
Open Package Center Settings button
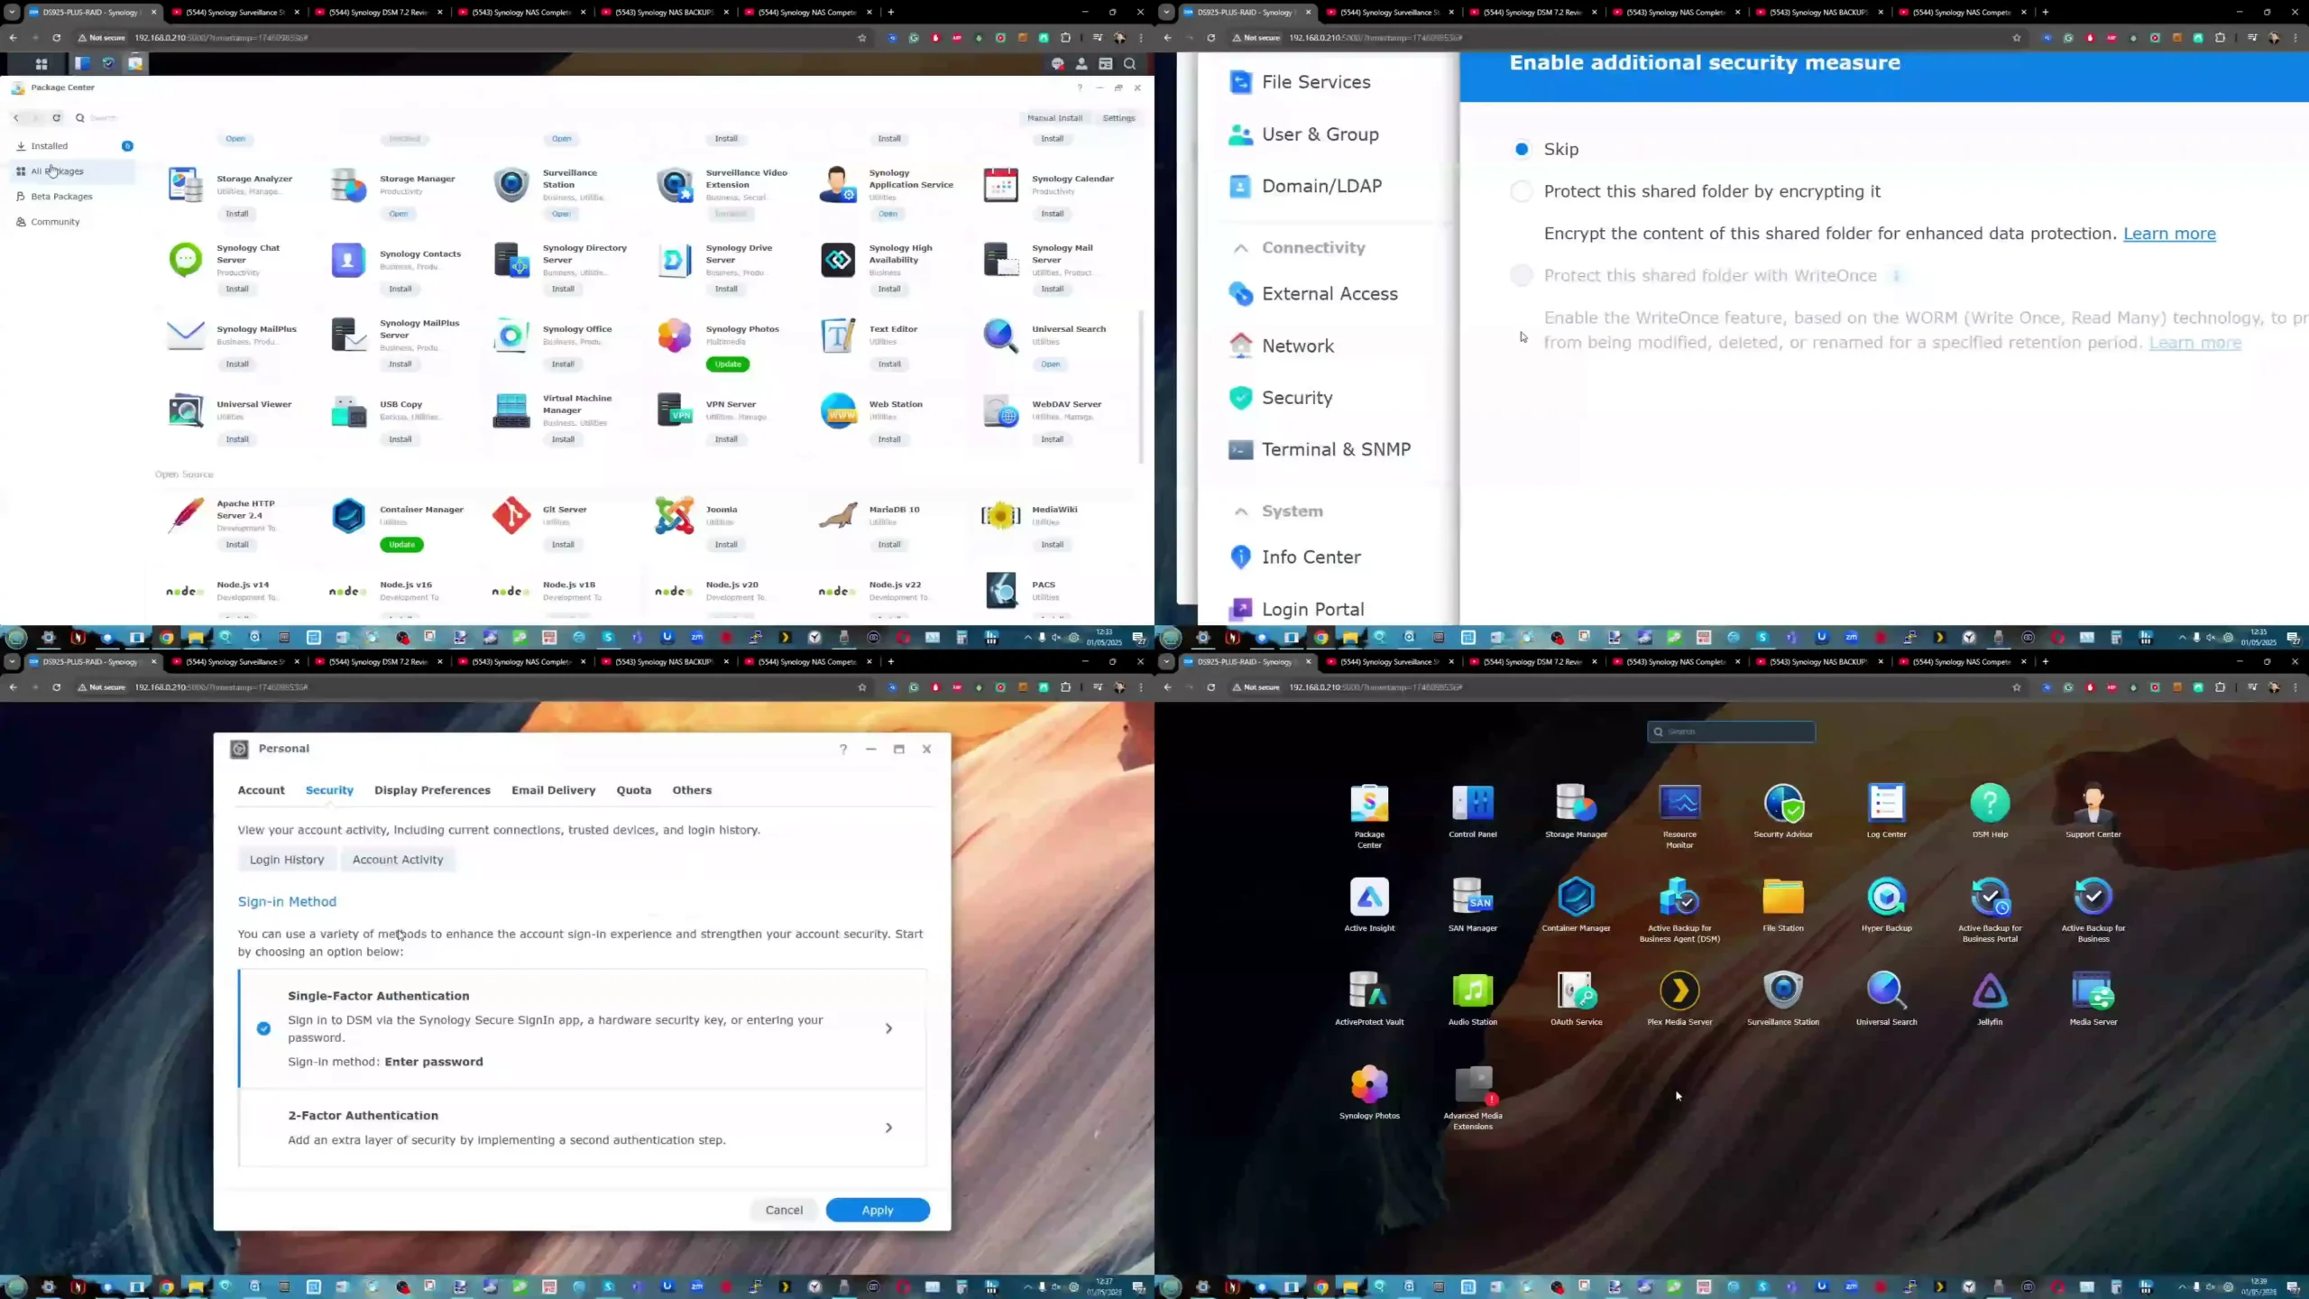1118,118
